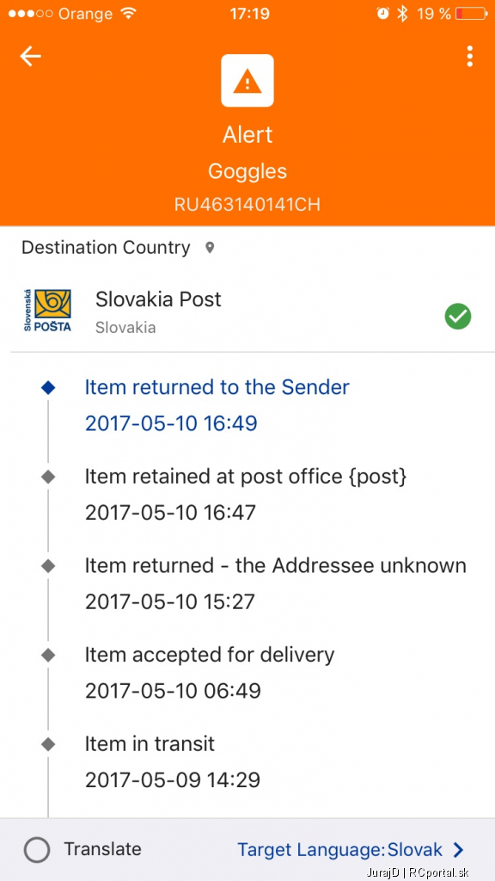Tap the green checkmark status icon
The width and height of the screenshot is (495, 881).
coord(458,317)
